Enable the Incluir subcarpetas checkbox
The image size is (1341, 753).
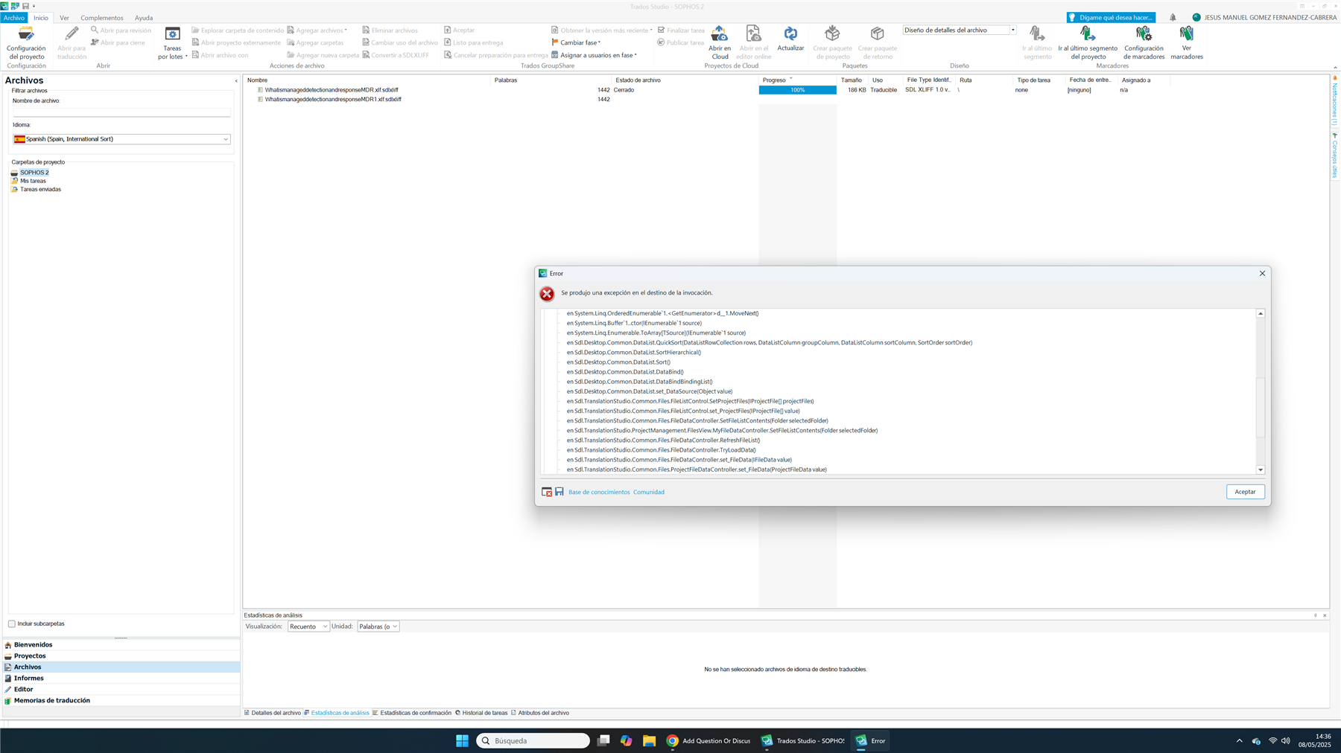tap(12, 624)
